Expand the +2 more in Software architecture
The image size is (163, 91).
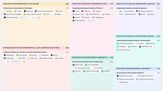(x=24, y=61)
